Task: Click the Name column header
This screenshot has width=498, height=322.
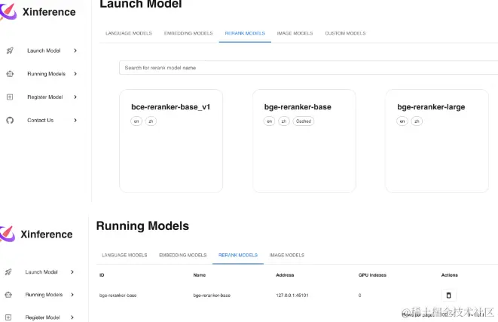Action: pyautogui.click(x=200, y=275)
